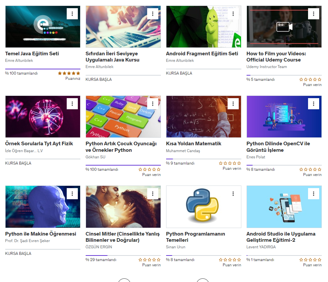Screen dimensions: 328x282
Task: Click %100 progress bar of Python Artık Çocuk Oyuncağı
Action: 123,165
